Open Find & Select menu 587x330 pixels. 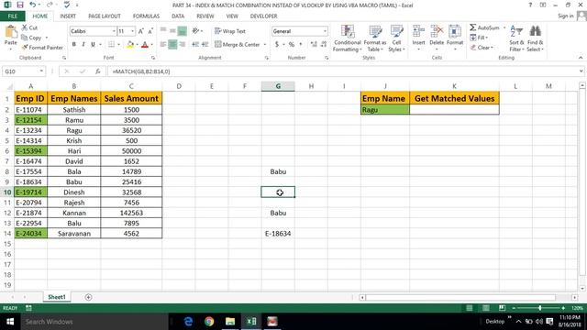(536, 38)
